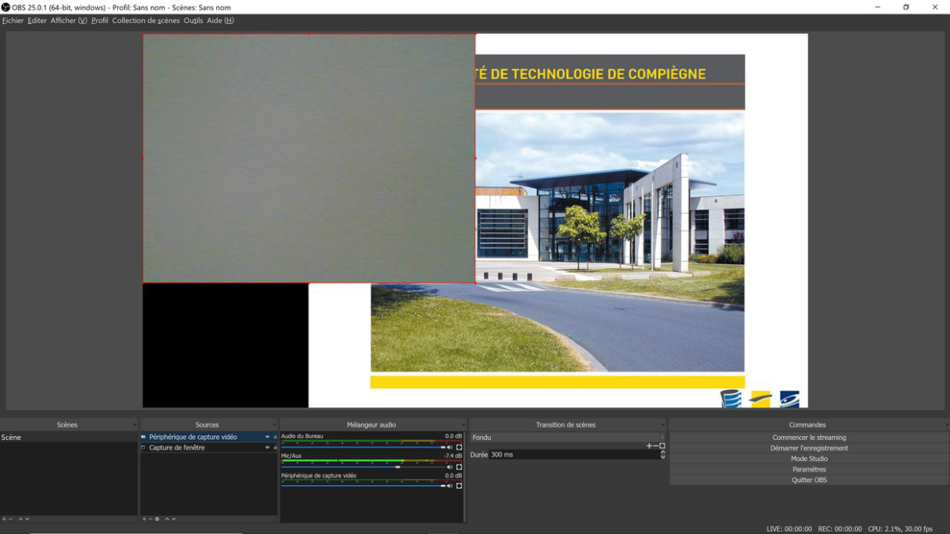
Task: Add a new source with plus icon
Action: (x=144, y=519)
